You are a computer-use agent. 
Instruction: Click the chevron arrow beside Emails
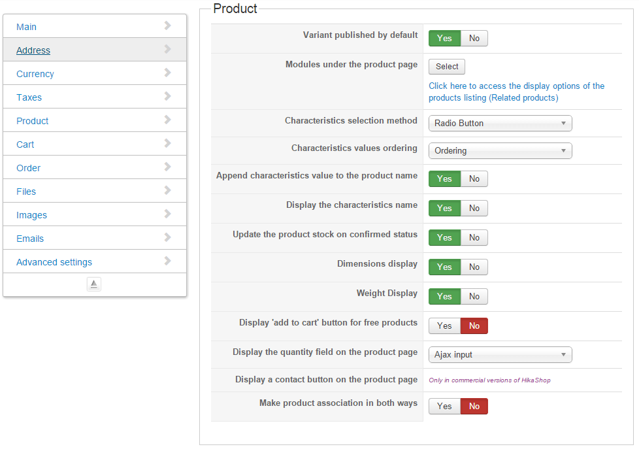coord(168,238)
